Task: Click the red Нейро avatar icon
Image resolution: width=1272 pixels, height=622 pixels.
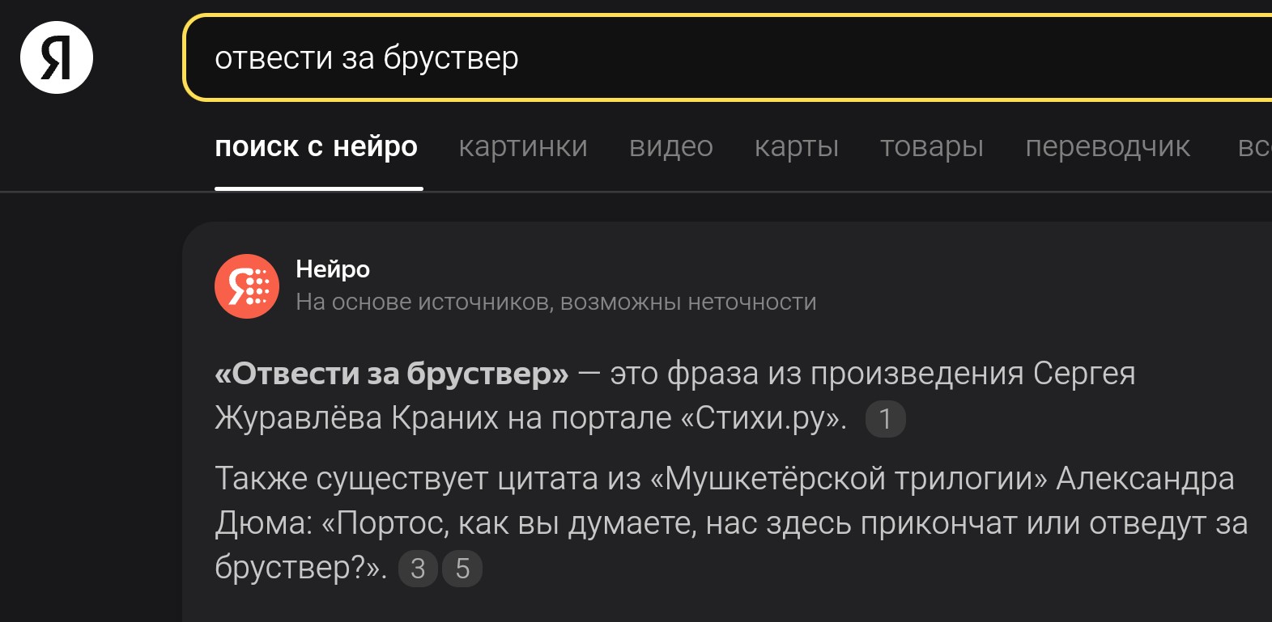Action: [247, 286]
